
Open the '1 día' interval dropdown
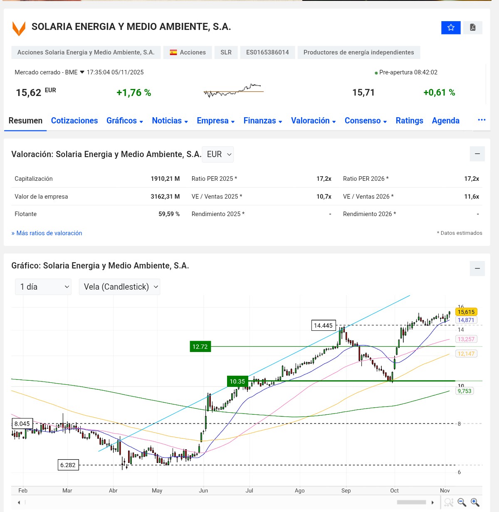pos(43,287)
